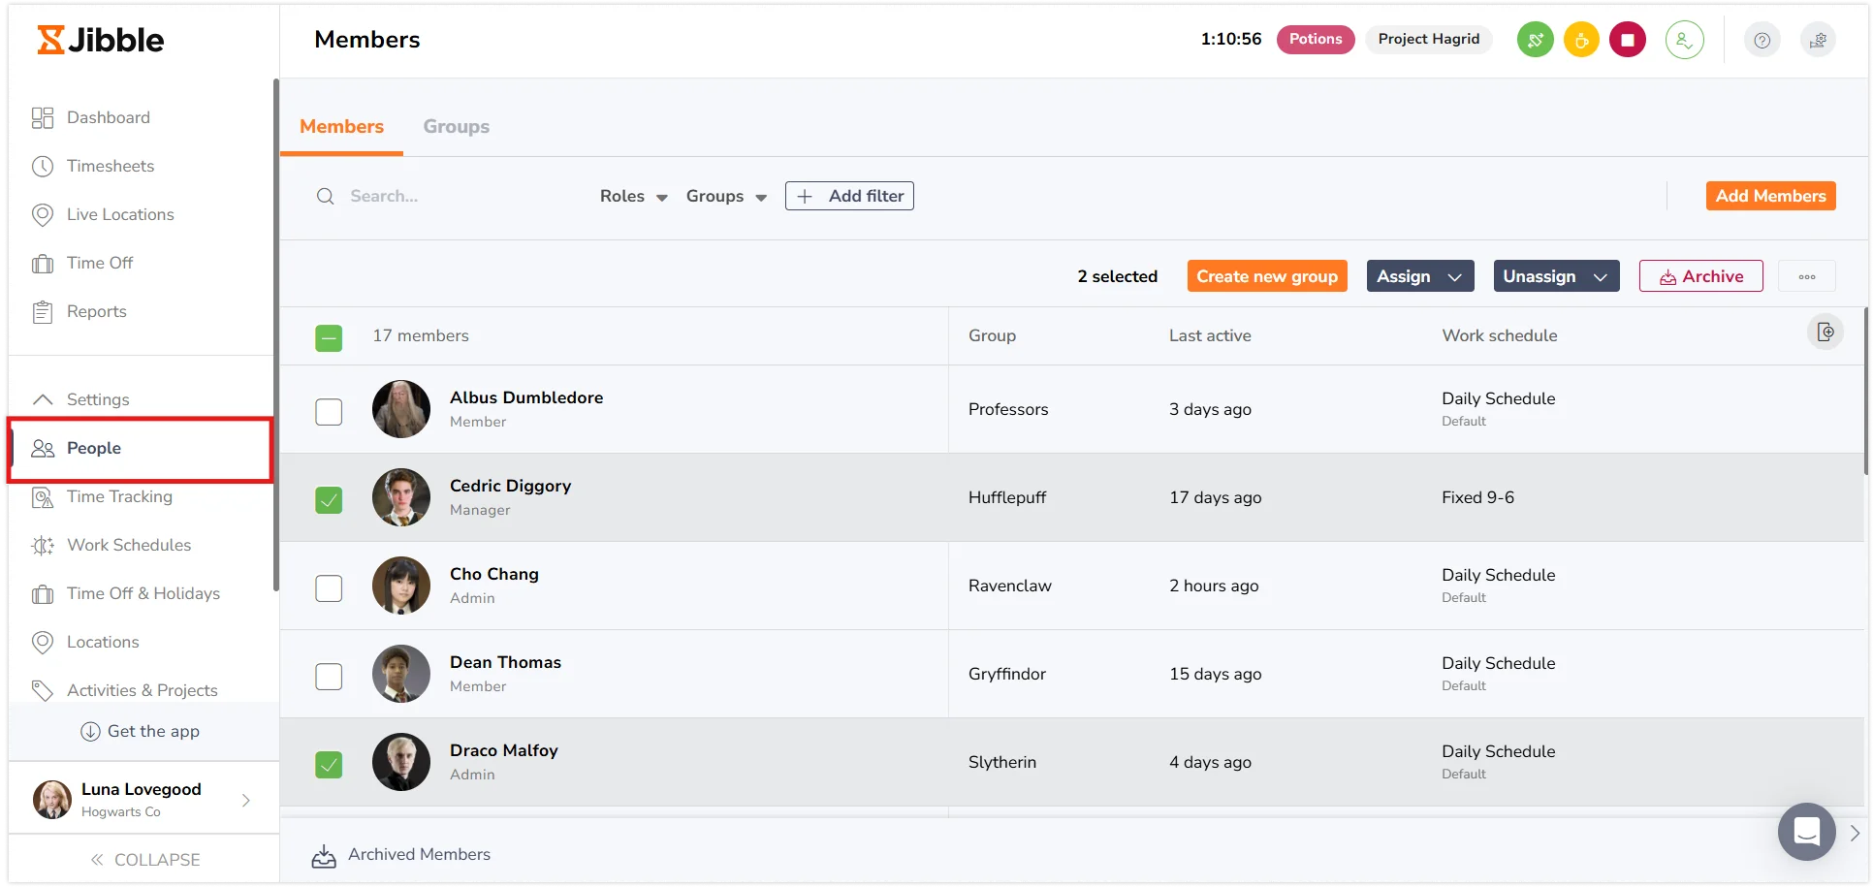The height and width of the screenshot is (887, 1873).
Task: Click the search magnifier icon
Action: click(x=326, y=196)
